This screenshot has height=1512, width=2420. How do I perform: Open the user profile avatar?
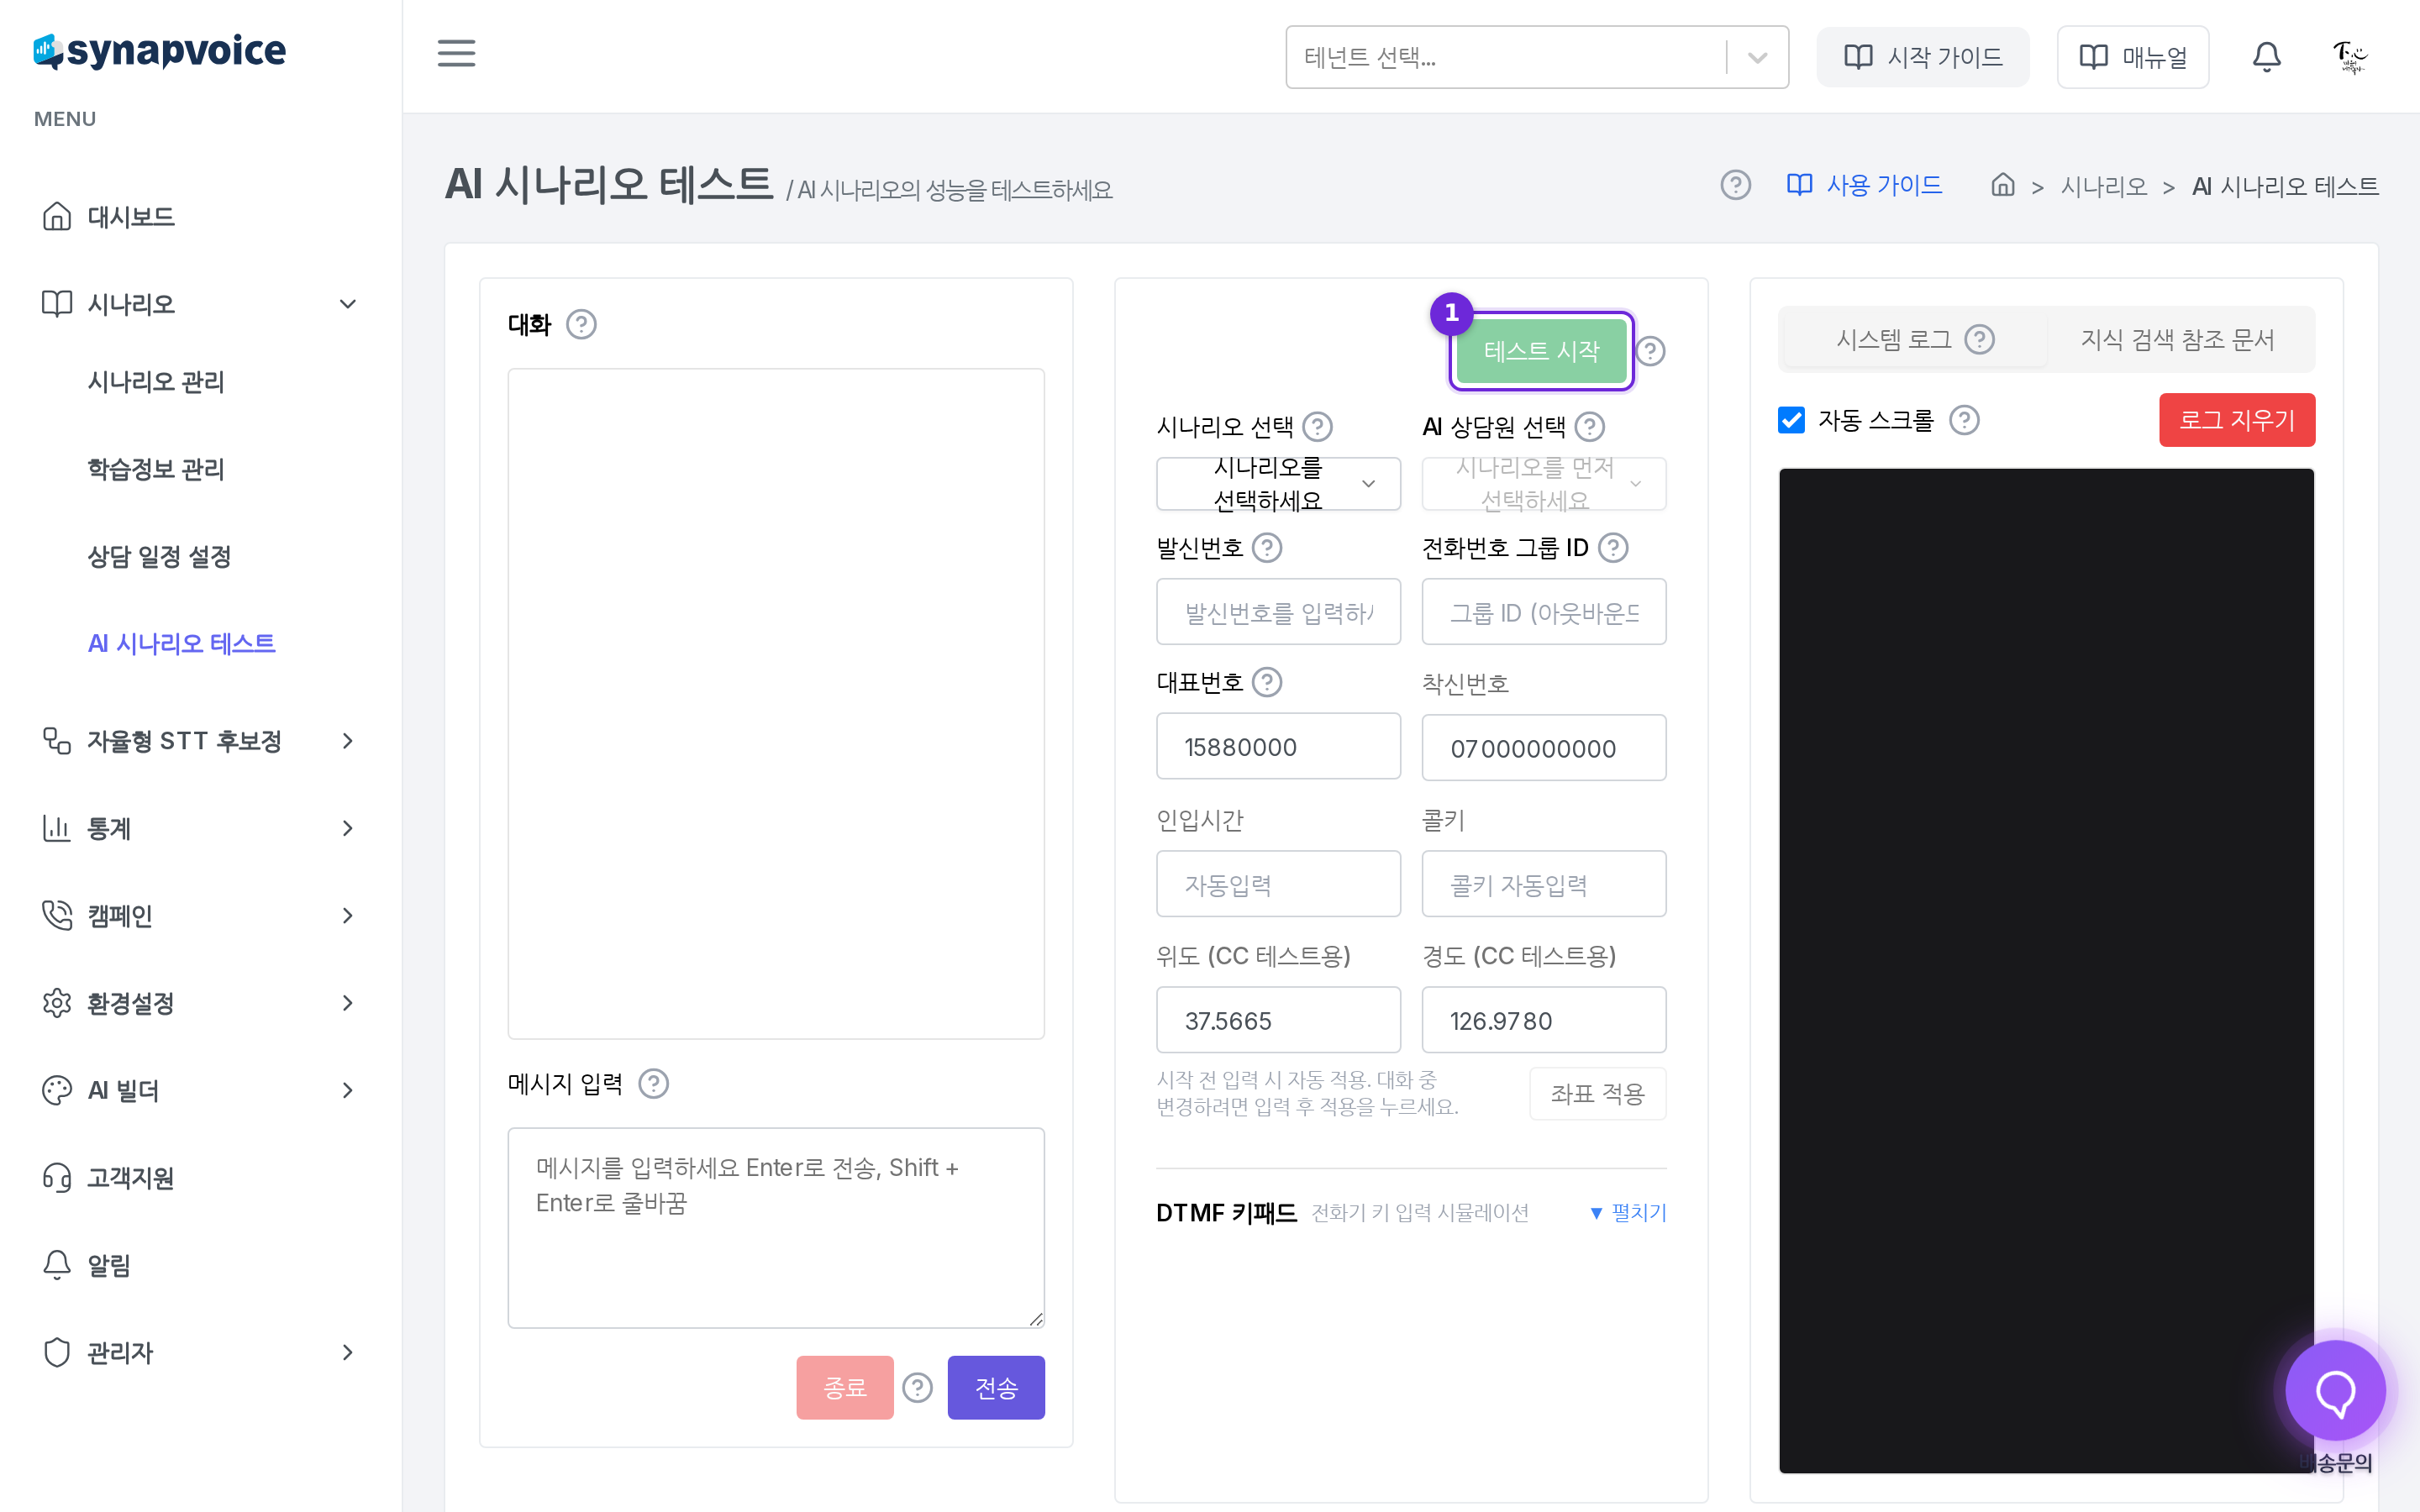tap(2350, 57)
